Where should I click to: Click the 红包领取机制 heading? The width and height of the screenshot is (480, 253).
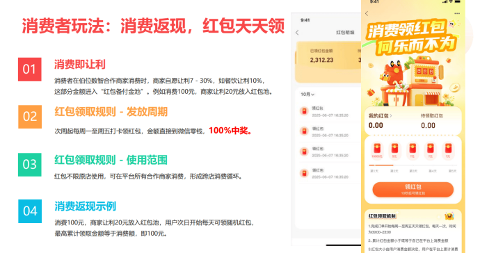(x=382, y=216)
